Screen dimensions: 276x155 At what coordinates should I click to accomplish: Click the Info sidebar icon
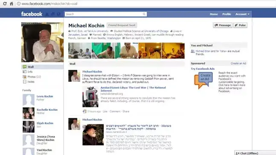(x=25, y=72)
